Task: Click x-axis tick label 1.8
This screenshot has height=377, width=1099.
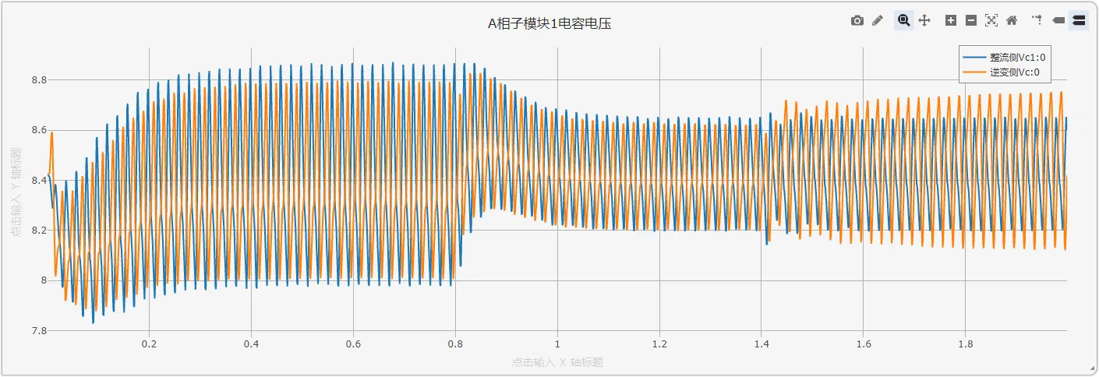Action: (966, 344)
